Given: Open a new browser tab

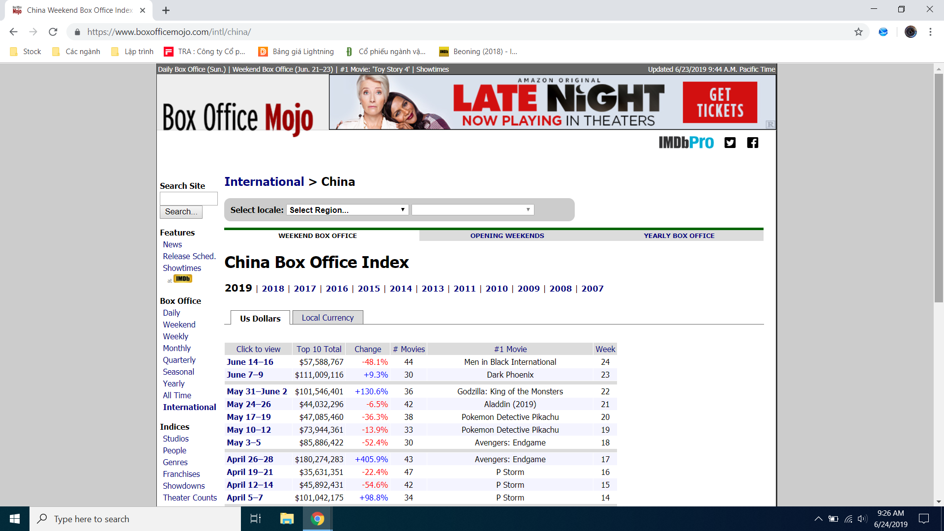Looking at the screenshot, I should 166,10.
